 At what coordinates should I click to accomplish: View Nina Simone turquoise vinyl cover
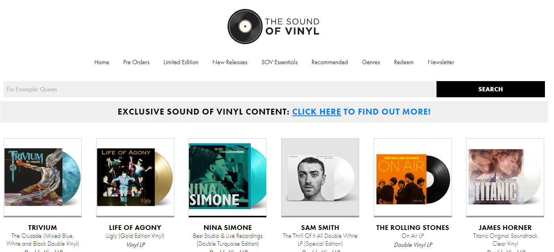(x=228, y=177)
